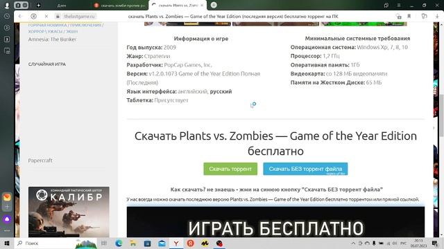Open the sidebar screenshot tool icon
This screenshot has height=249, width=444.
[x=7, y=50]
